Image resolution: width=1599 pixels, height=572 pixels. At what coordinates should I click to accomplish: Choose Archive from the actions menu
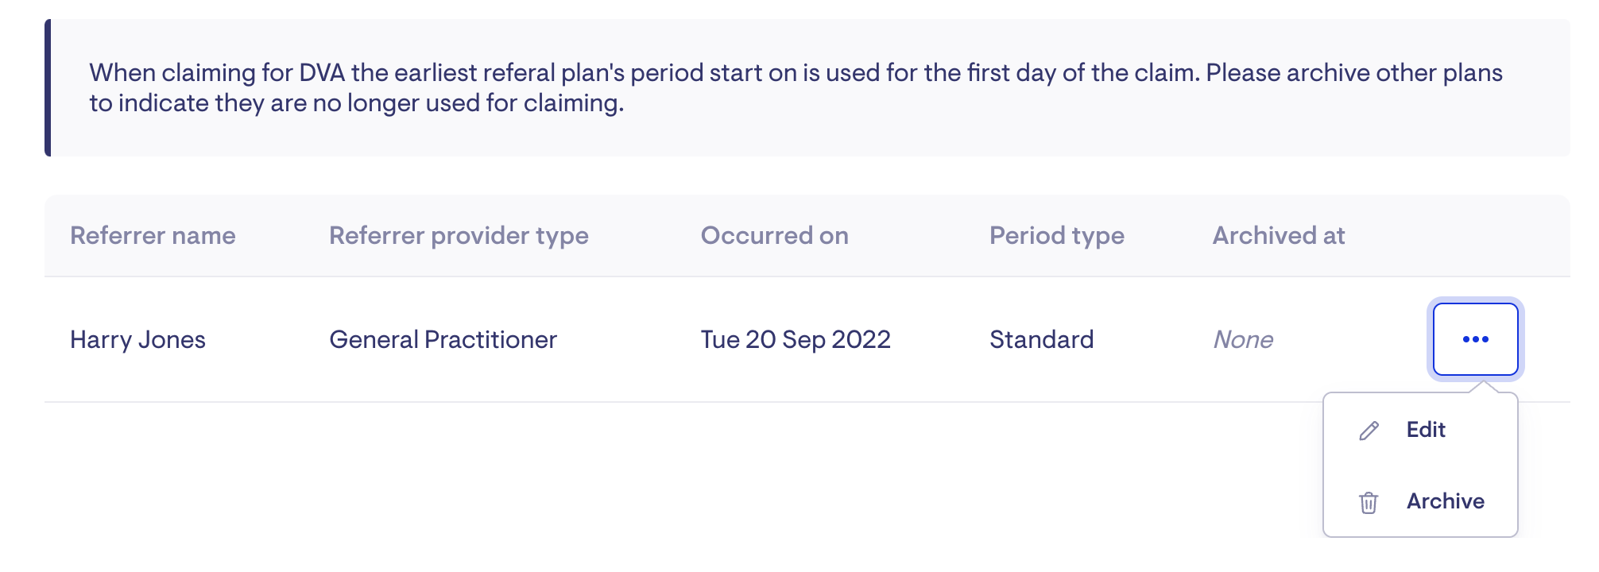click(1445, 501)
